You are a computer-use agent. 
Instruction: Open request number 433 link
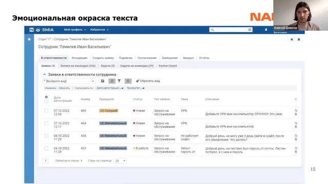pos(84,148)
